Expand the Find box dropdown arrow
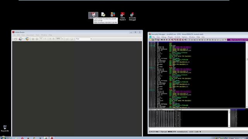This screenshot has width=248, height=139. (x=91, y=39)
